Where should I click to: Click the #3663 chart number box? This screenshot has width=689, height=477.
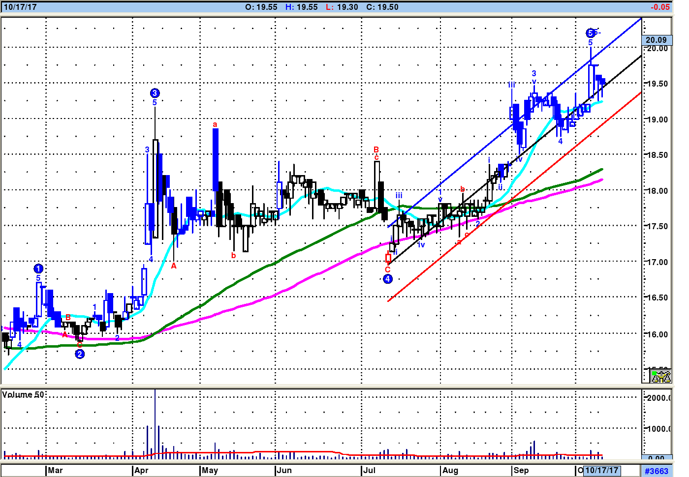(x=657, y=471)
